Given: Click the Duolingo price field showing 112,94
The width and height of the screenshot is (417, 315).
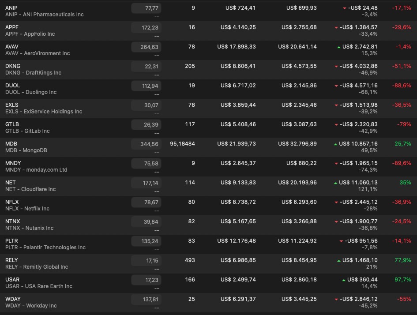Looking at the screenshot, I should click(146, 86).
